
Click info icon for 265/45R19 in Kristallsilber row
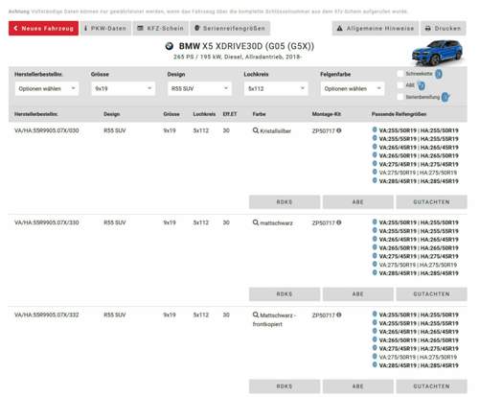tap(375, 147)
